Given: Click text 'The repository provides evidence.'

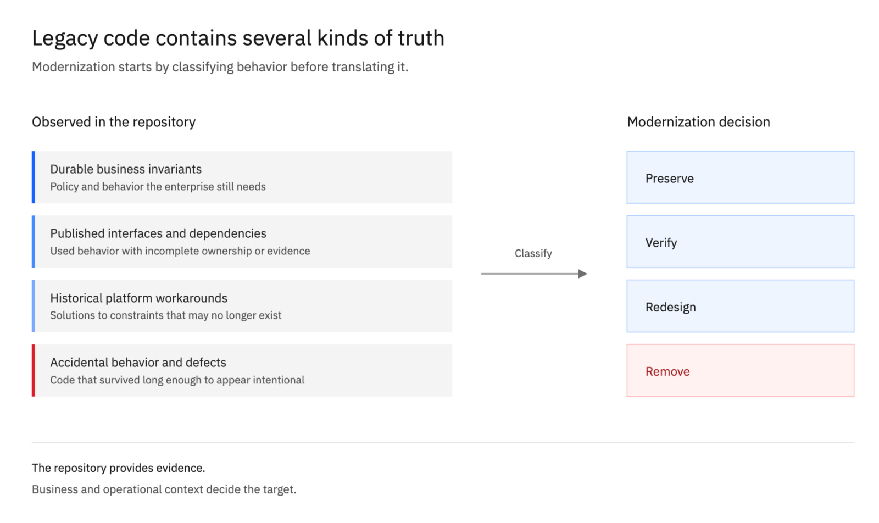Looking at the screenshot, I should [118, 468].
